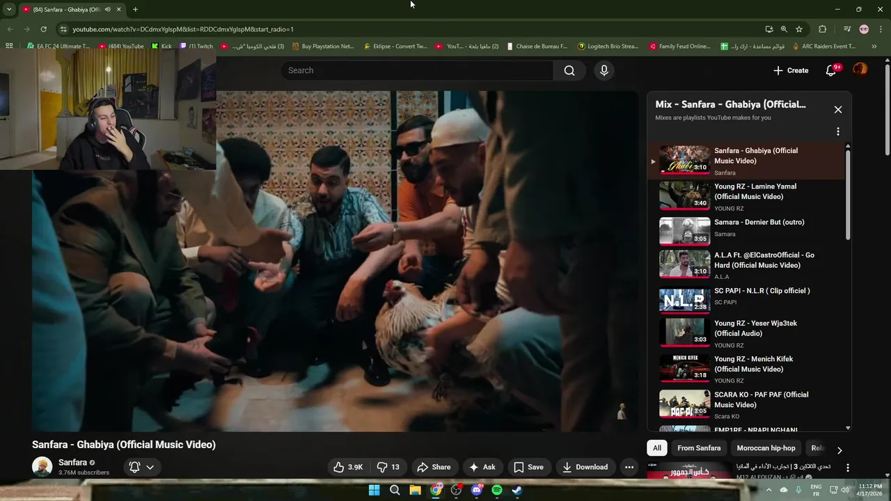Click the Chrome address bar URL

point(183,29)
